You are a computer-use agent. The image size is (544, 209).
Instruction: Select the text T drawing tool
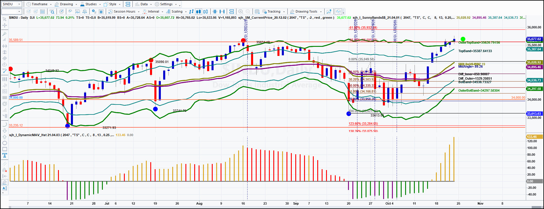click(x=5, y=155)
